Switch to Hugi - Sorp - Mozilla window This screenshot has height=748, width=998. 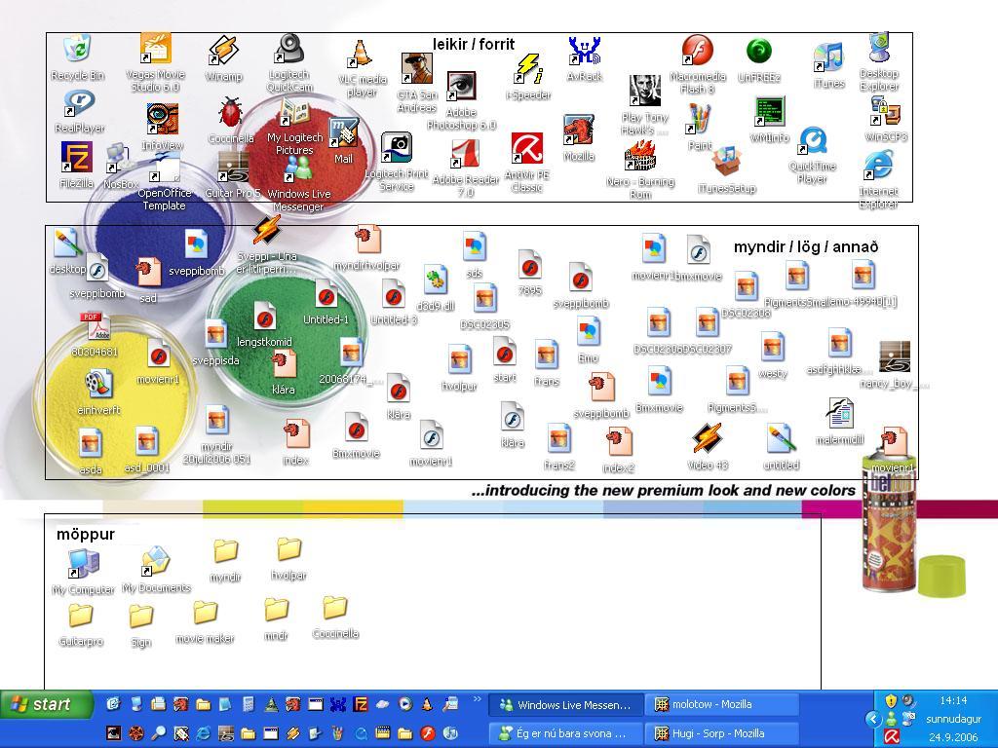tap(721, 733)
